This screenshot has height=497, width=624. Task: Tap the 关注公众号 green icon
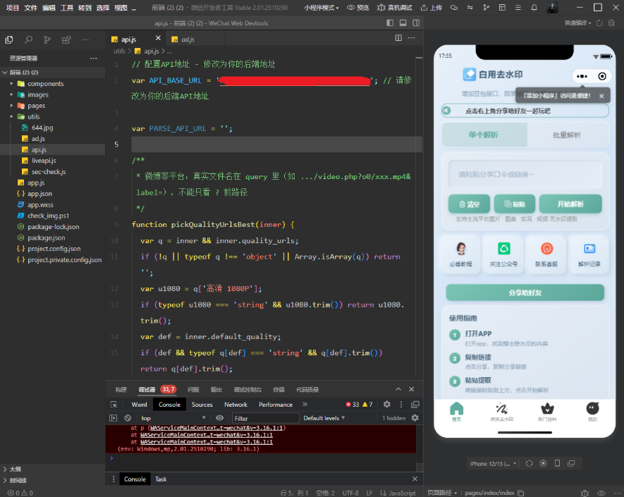[504, 249]
